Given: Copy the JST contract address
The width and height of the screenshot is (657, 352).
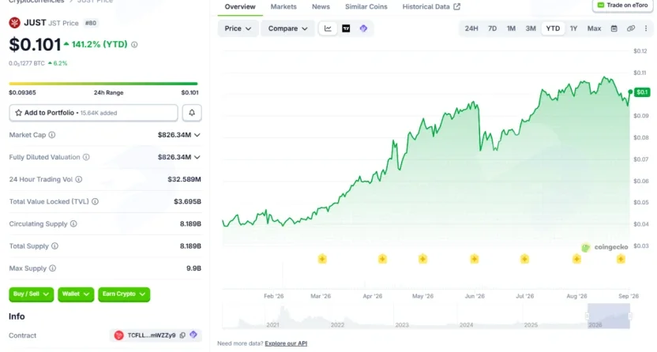Looking at the screenshot, I should tap(182, 335).
